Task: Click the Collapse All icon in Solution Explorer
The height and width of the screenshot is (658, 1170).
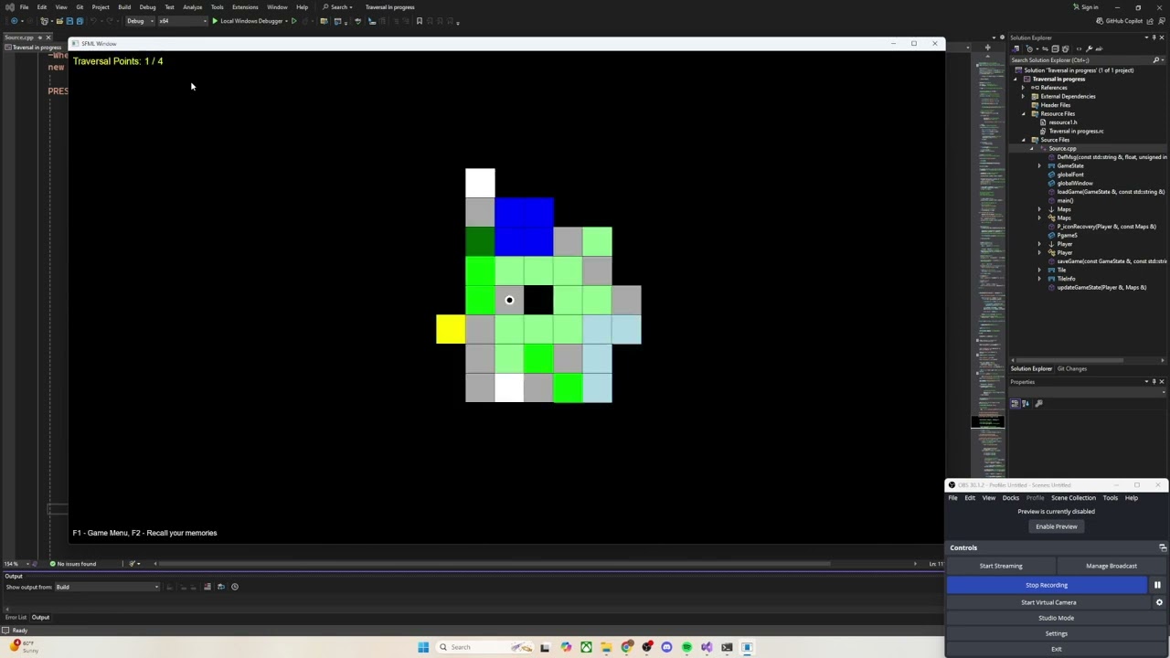Action: pos(1054,48)
